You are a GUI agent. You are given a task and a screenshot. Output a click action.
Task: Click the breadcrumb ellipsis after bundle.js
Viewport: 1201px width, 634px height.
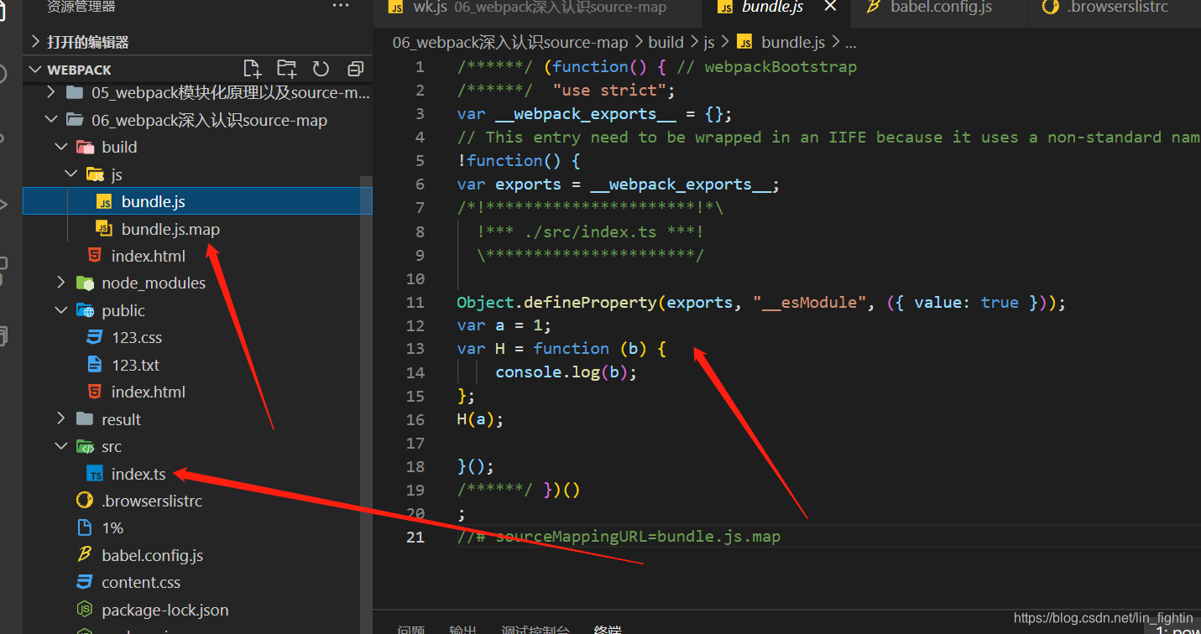point(851,43)
